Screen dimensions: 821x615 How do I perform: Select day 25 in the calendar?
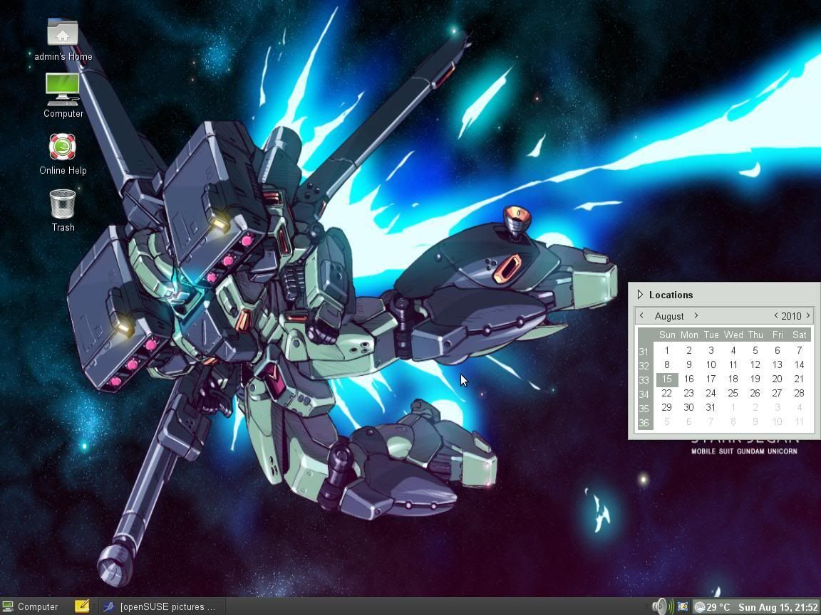point(733,393)
